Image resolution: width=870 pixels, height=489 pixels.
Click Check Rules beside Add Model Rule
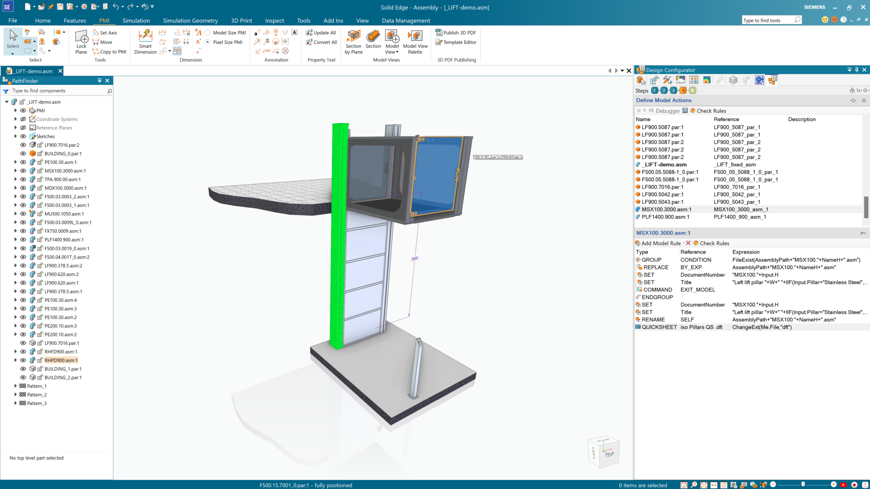pyautogui.click(x=712, y=243)
